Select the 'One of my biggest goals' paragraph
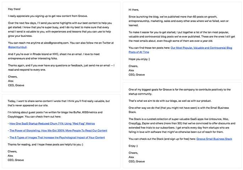This screenshot has width=243, height=170. (x=179, y=92)
